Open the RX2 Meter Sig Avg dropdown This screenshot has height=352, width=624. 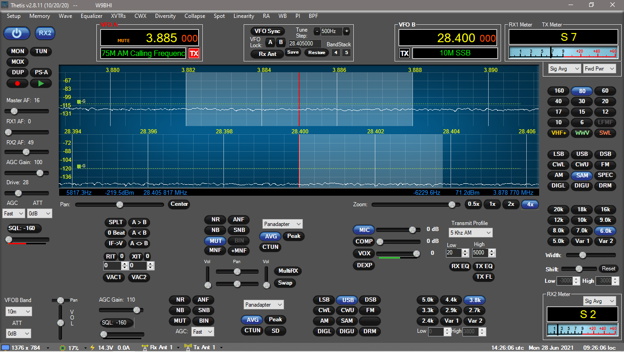[x=599, y=301]
